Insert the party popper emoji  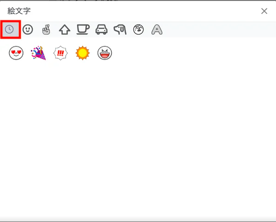(38, 53)
